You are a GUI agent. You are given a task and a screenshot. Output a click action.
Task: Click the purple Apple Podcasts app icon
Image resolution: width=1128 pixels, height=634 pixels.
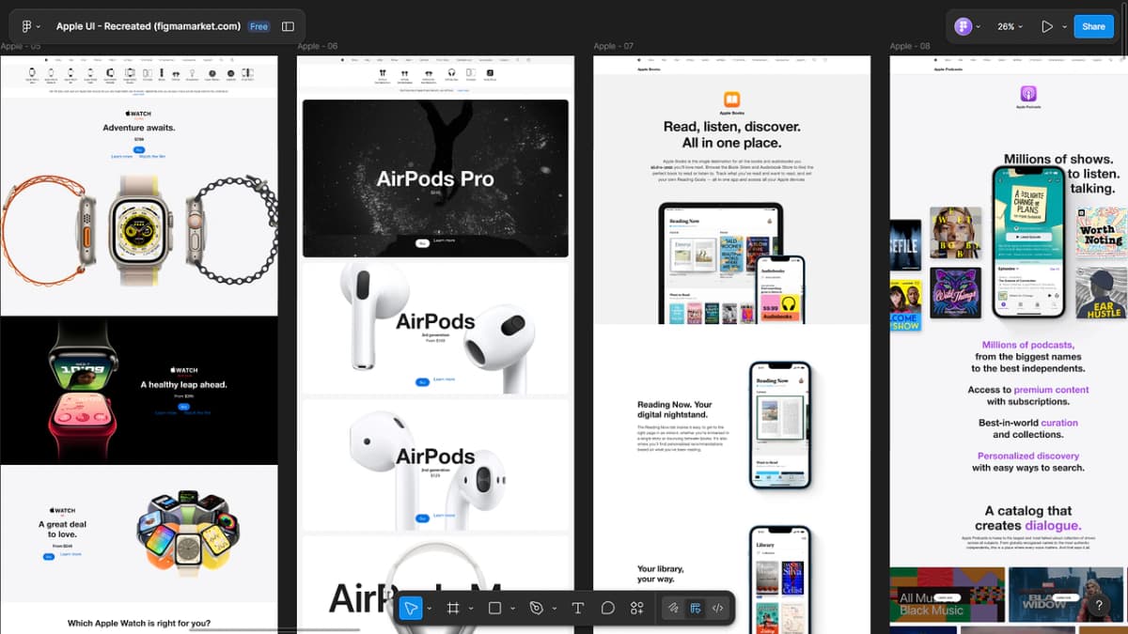pos(1028,94)
